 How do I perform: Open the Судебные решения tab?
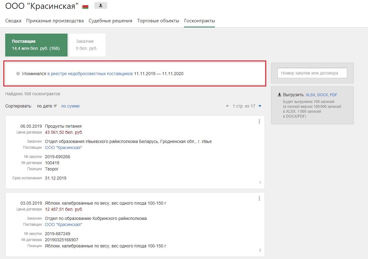110,21
